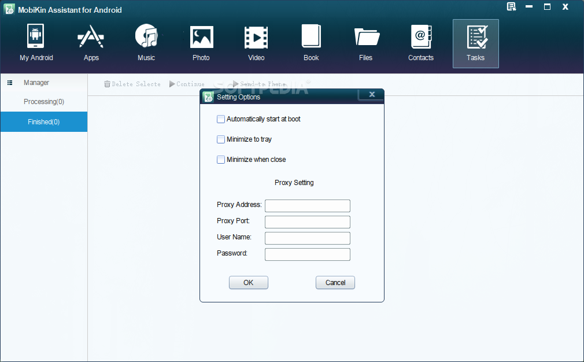This screenshot has height=362, width=584.
Task: Click the MobiKin app logo in title bar
Action: click(x=9, y=9)
